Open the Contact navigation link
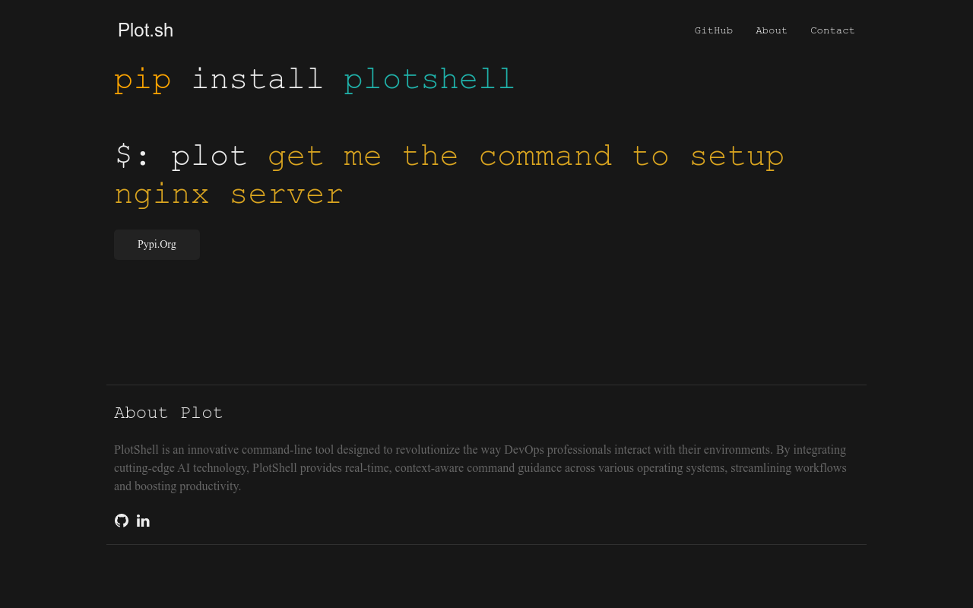This screenshot has height=608, width=973. click(x=832, y=30)
